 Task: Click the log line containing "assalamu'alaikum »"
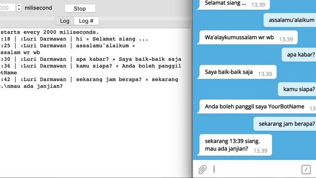coord(68,46)
